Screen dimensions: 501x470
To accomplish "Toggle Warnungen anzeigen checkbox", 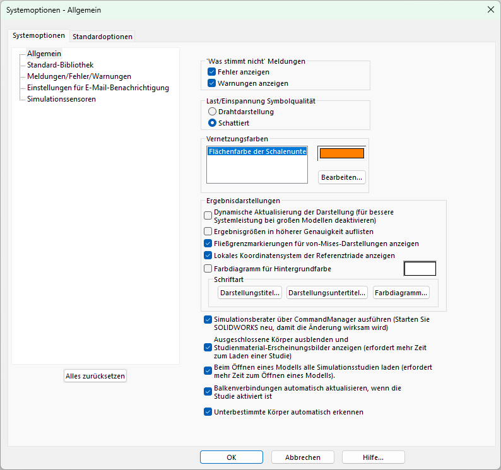I will (211, 83).
